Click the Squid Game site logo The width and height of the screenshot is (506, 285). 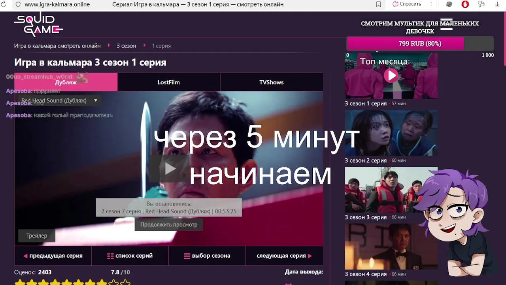click(38, 25)
